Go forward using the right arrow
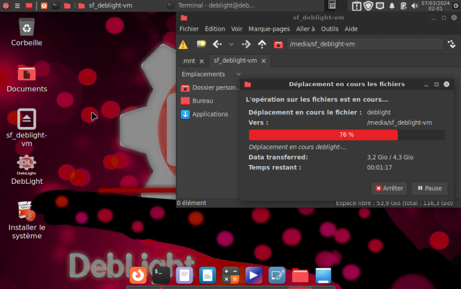The height and width of the screenshot is (289, 461). coord(246,44)
